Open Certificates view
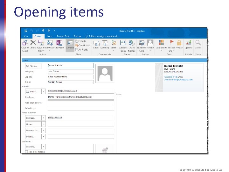229x172 pixels. [x=82, y=45]
